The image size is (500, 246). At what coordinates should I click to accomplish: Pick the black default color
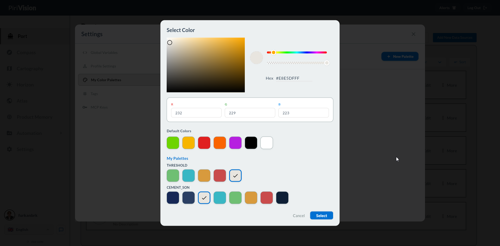[x=251, y=143]
